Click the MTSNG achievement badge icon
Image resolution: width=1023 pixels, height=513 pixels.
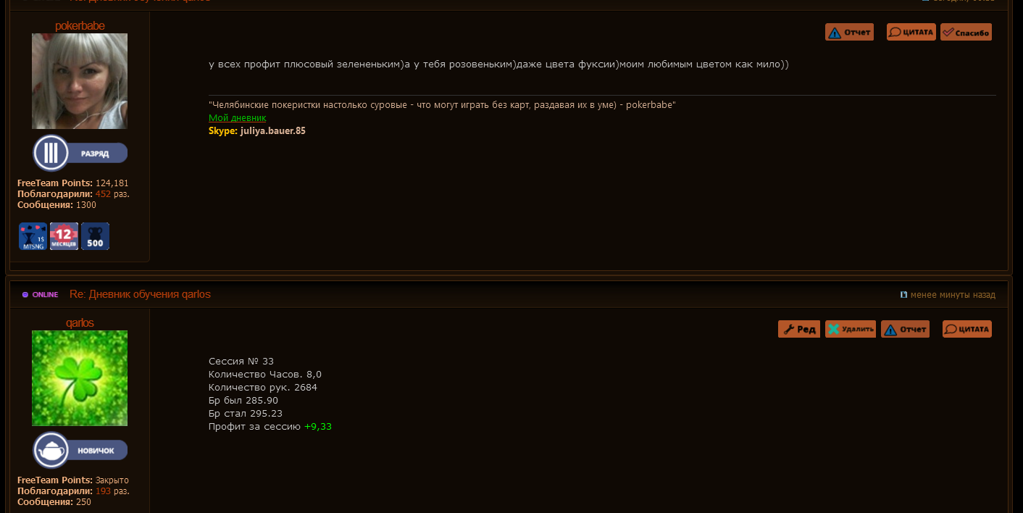click(33, 236)
